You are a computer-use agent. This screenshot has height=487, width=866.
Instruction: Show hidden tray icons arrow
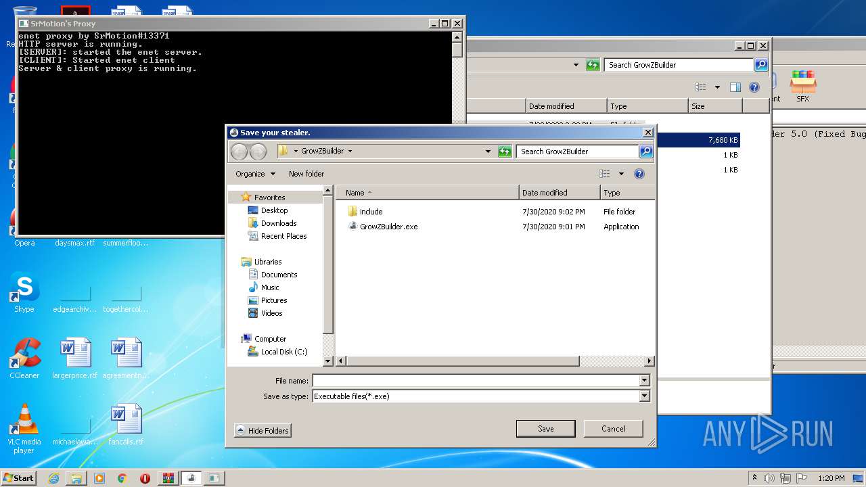click(754, 478)
